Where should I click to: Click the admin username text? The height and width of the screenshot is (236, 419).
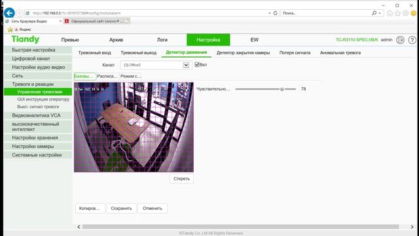click(386, 40)
